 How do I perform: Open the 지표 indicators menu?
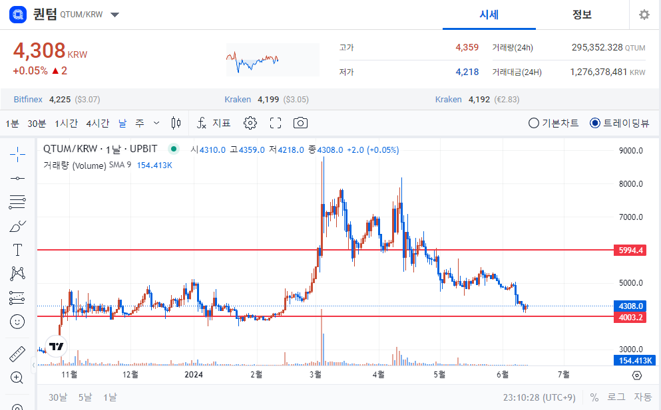point(214,123)
